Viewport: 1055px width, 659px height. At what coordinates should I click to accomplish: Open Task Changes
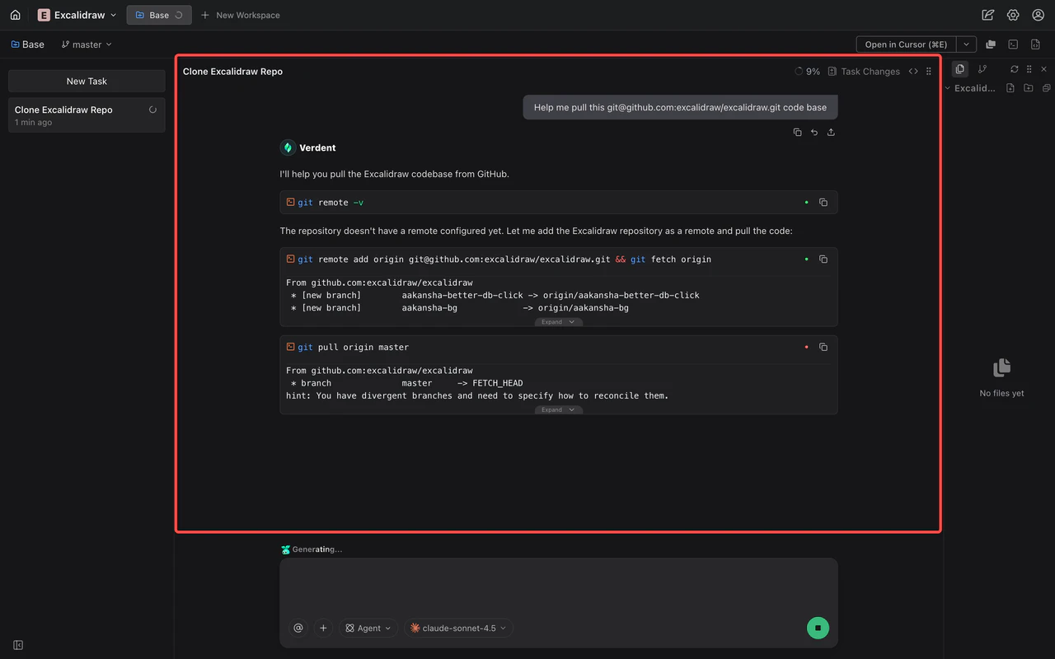click(864, 72)
